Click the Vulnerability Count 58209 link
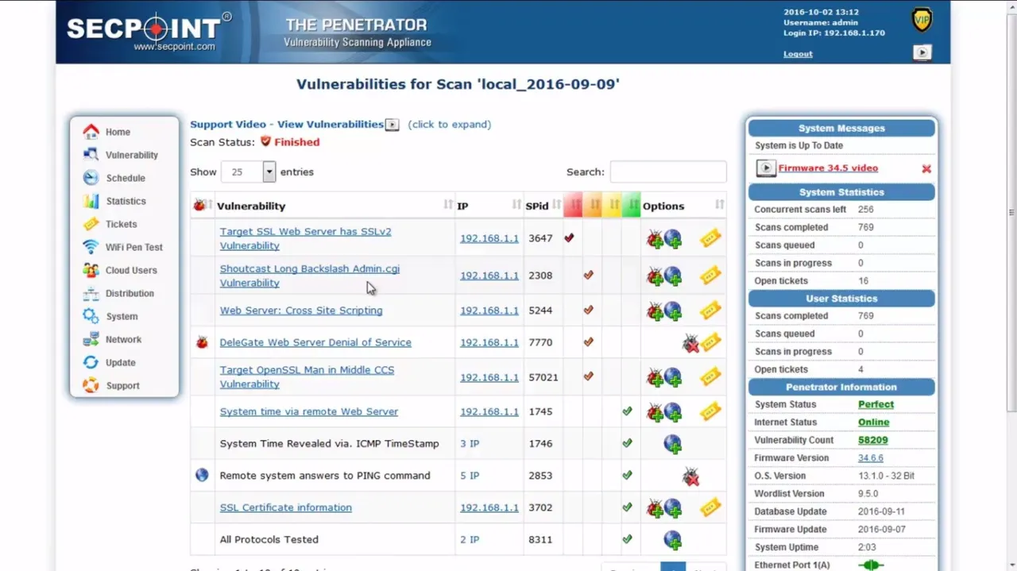Viewport: 1017px width, 571px height. 872,440
